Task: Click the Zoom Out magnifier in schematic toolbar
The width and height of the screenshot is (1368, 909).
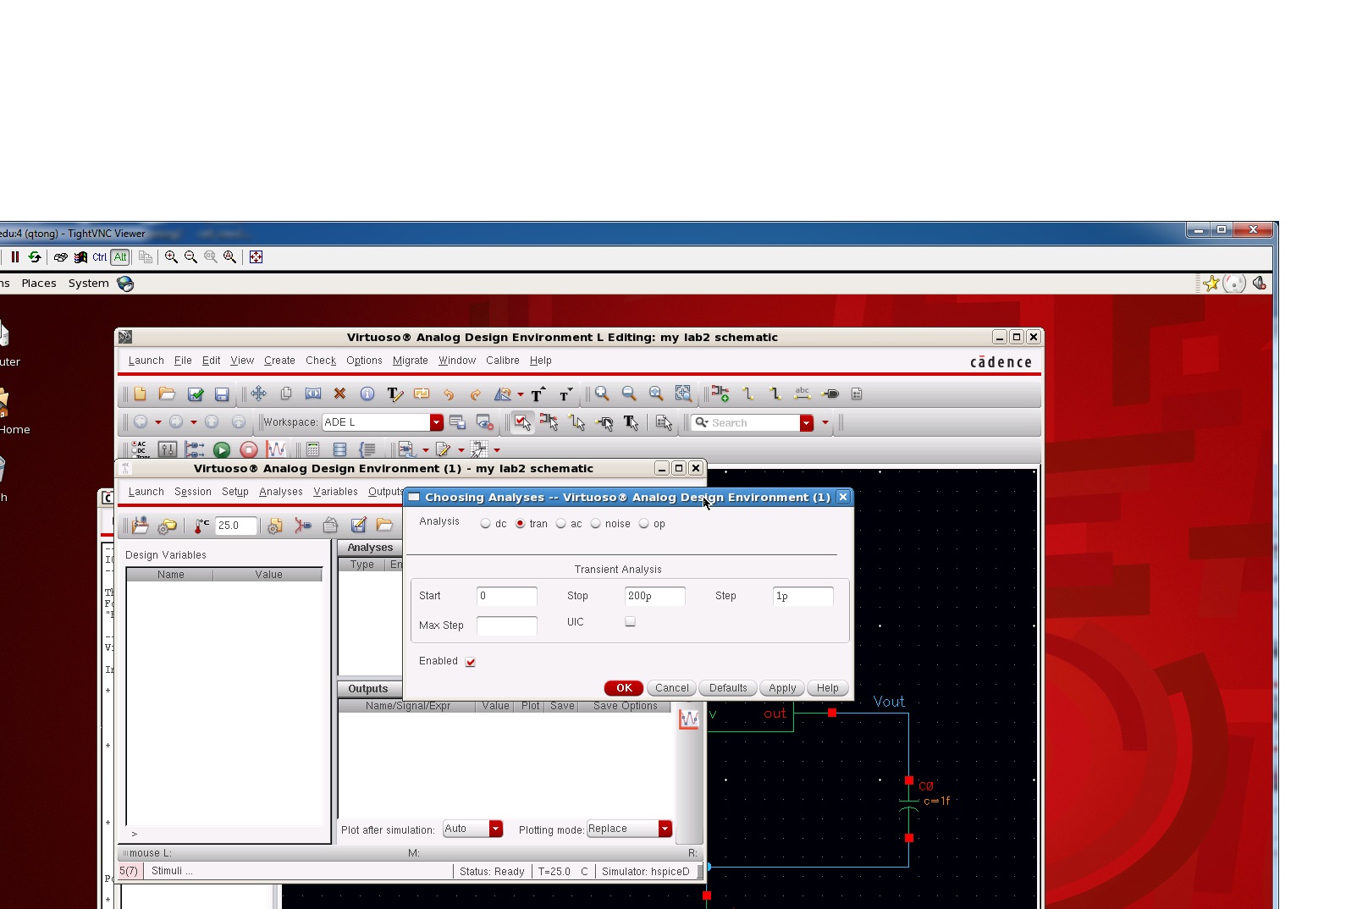Action: (x=629, y=394)
